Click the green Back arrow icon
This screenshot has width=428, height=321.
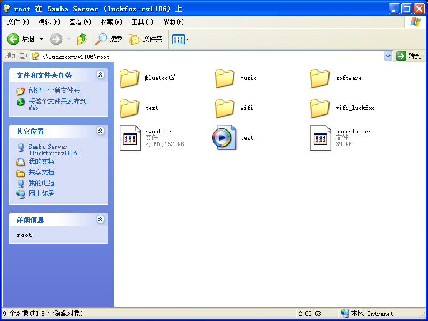click(13, 39)
